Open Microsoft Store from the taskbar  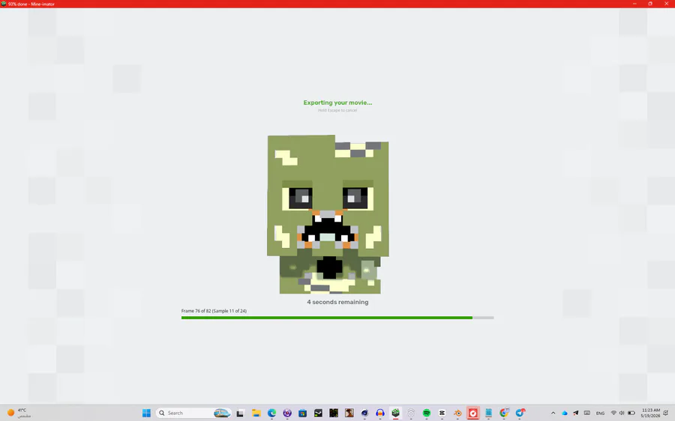pyautogui.click(x=303, y=413)
